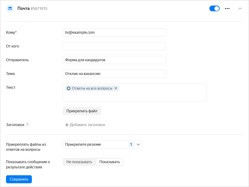The image size is (249, 187).
Task: Open the three-dots more options menu
Action: tap(227, 9)
